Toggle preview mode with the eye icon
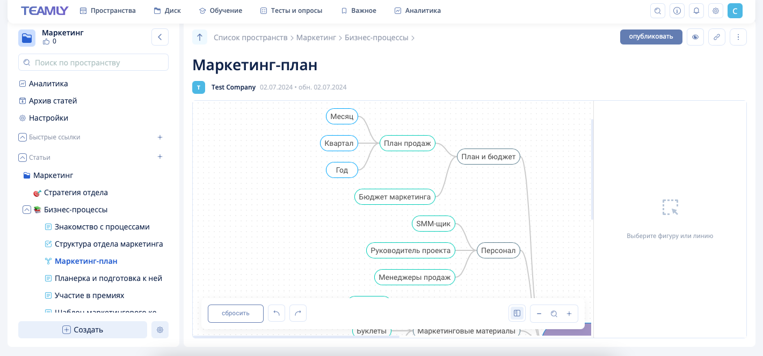Image resolution: width=763 pixels, height=356 pixels. (x=695, y=37)
